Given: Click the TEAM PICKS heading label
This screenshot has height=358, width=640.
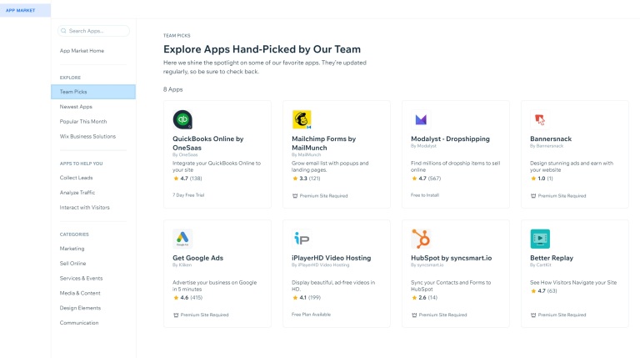Looking at the screenshot, I should pyautogui.click(x=177, y=36).
